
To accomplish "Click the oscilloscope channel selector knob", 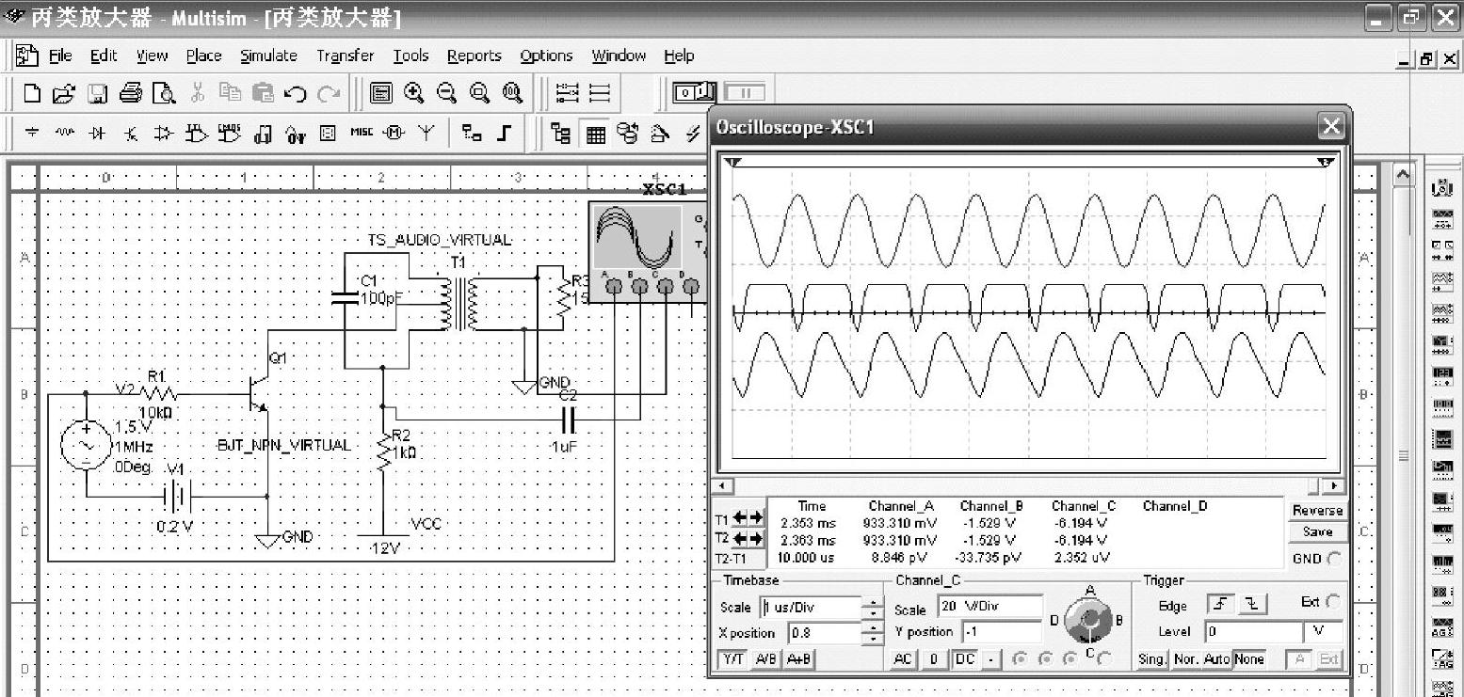I will [x=1090, y=621].
